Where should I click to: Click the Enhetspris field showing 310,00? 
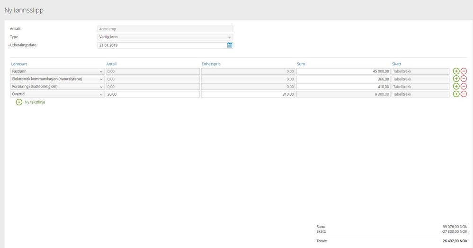[x=248, y=94]
